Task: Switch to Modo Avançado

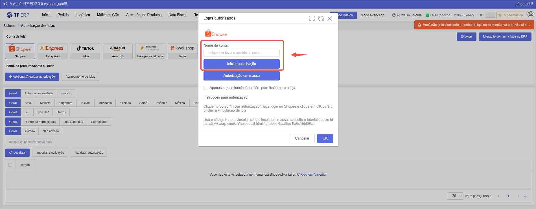Action: point(372,15)
